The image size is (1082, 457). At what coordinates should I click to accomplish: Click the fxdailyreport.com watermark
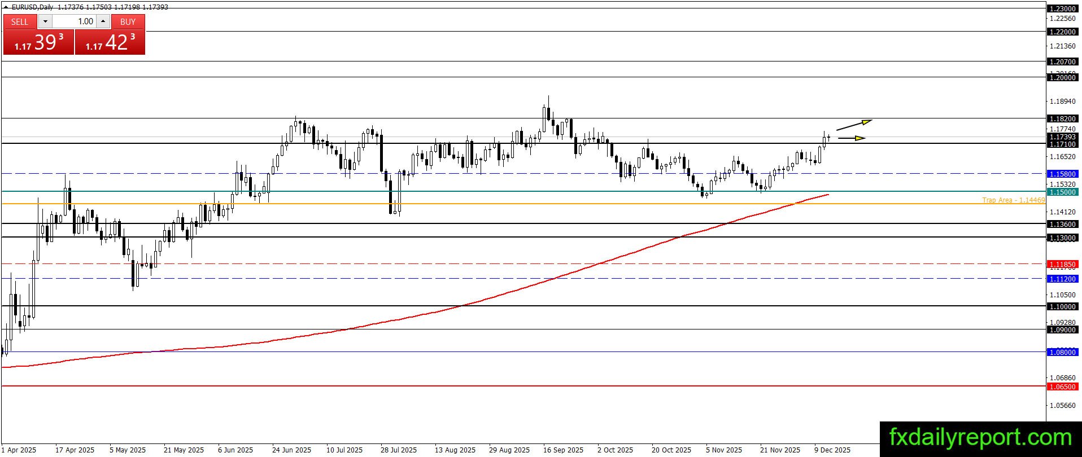[980, 437]
